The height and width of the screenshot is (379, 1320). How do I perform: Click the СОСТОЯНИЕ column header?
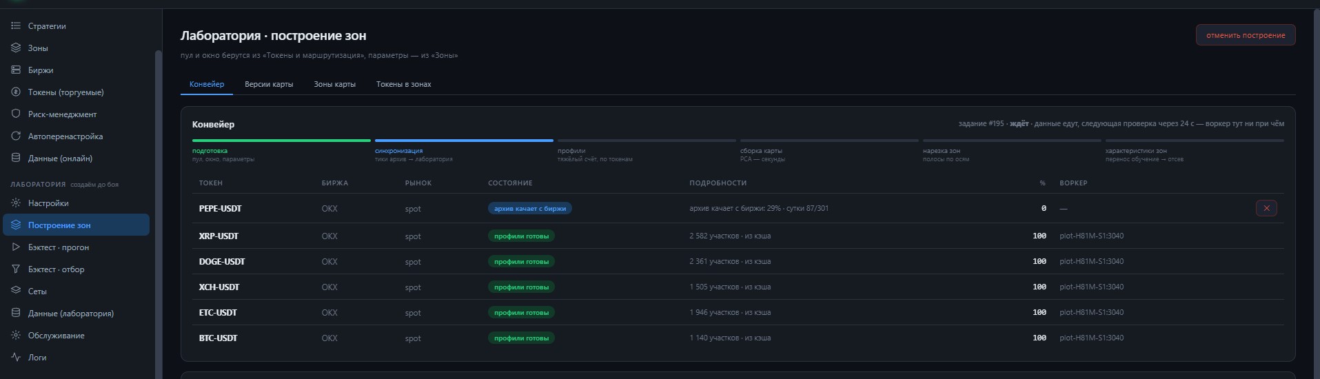[x=510, y=183]
